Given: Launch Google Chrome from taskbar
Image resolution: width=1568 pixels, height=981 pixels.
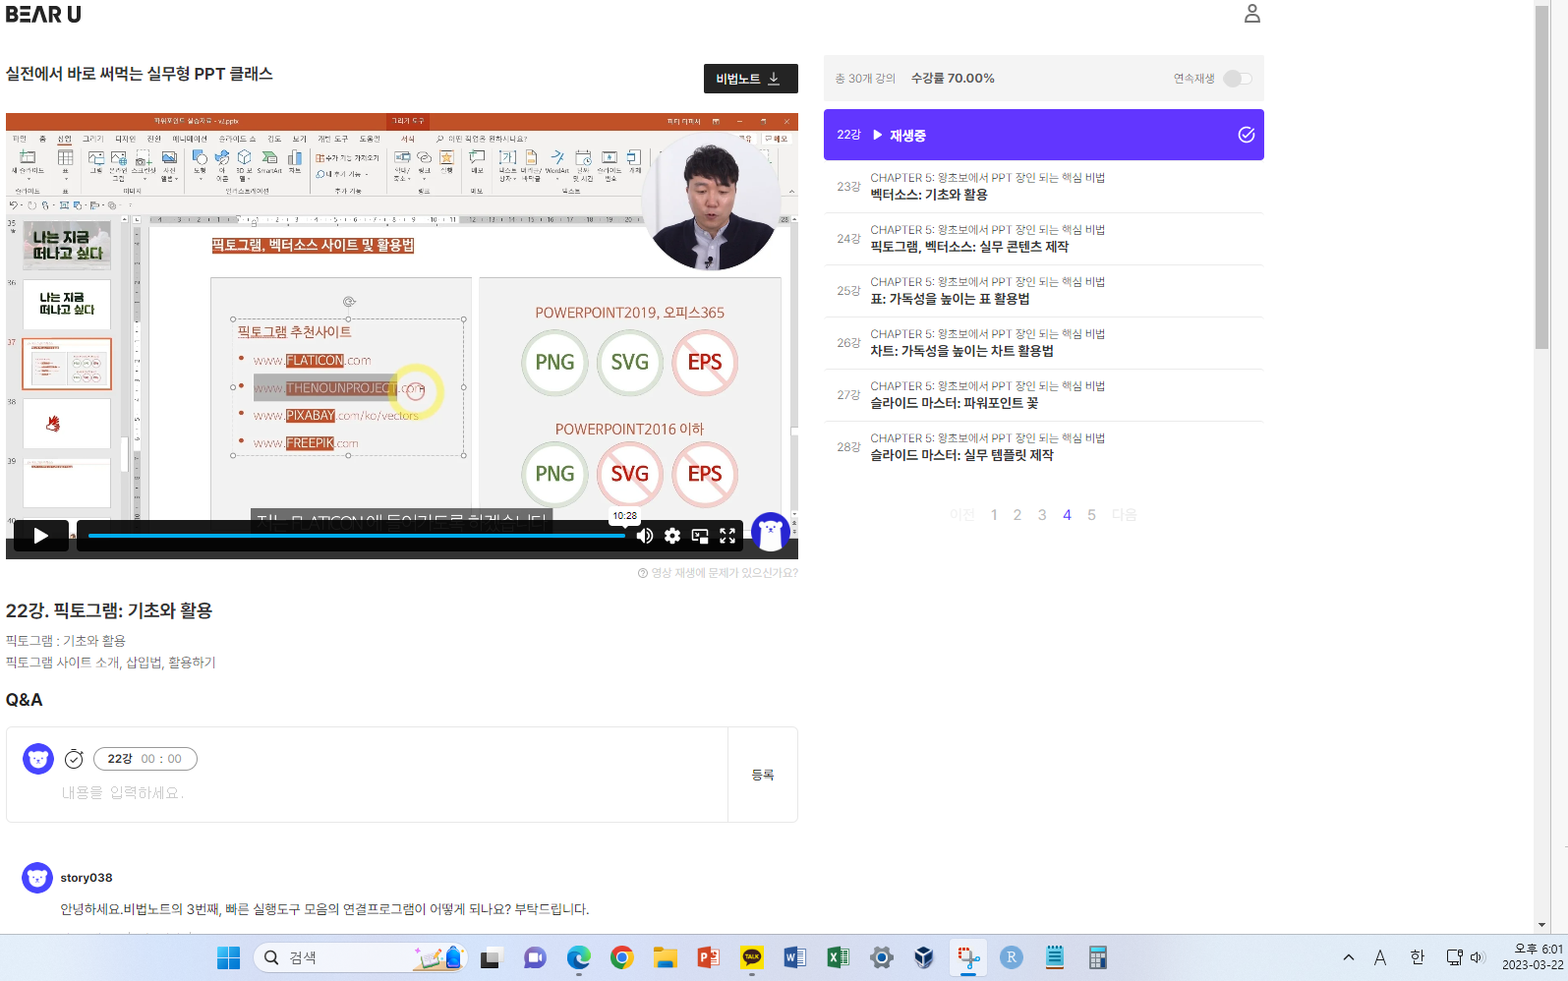Looking at the screenshot, I should pos(622,957).
